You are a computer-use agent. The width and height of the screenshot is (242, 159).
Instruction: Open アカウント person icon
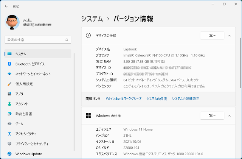tap(9, 104)
